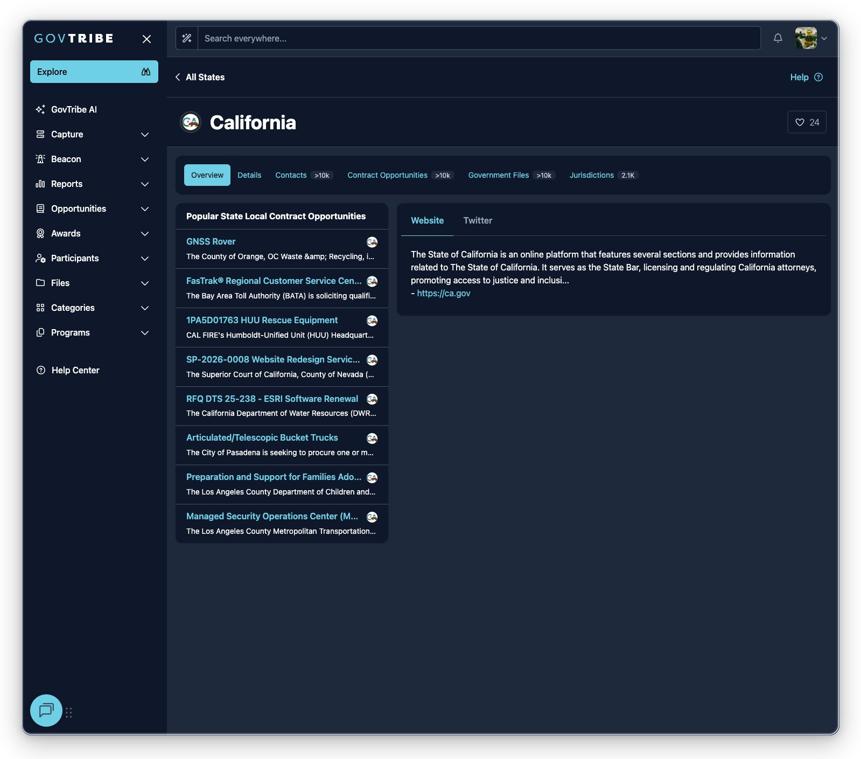Expand the Categories menu chevron
The height and width of the screenshot is (759, 861).
[x=145, y=308]
